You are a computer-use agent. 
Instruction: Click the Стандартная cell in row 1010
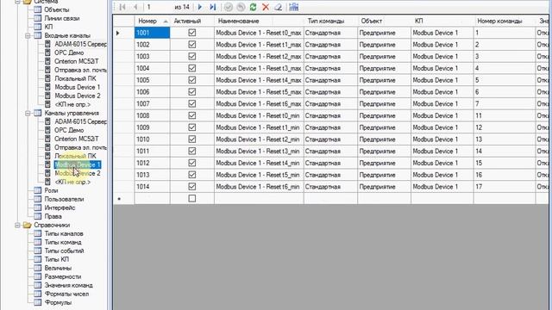point(330,139)
